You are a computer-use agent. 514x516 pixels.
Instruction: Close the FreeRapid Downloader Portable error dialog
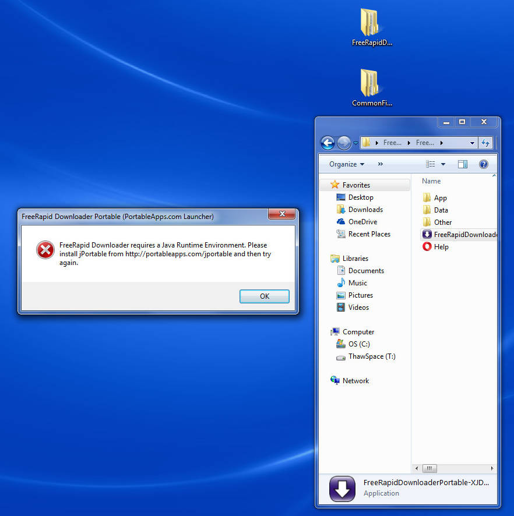click(282, 214)
